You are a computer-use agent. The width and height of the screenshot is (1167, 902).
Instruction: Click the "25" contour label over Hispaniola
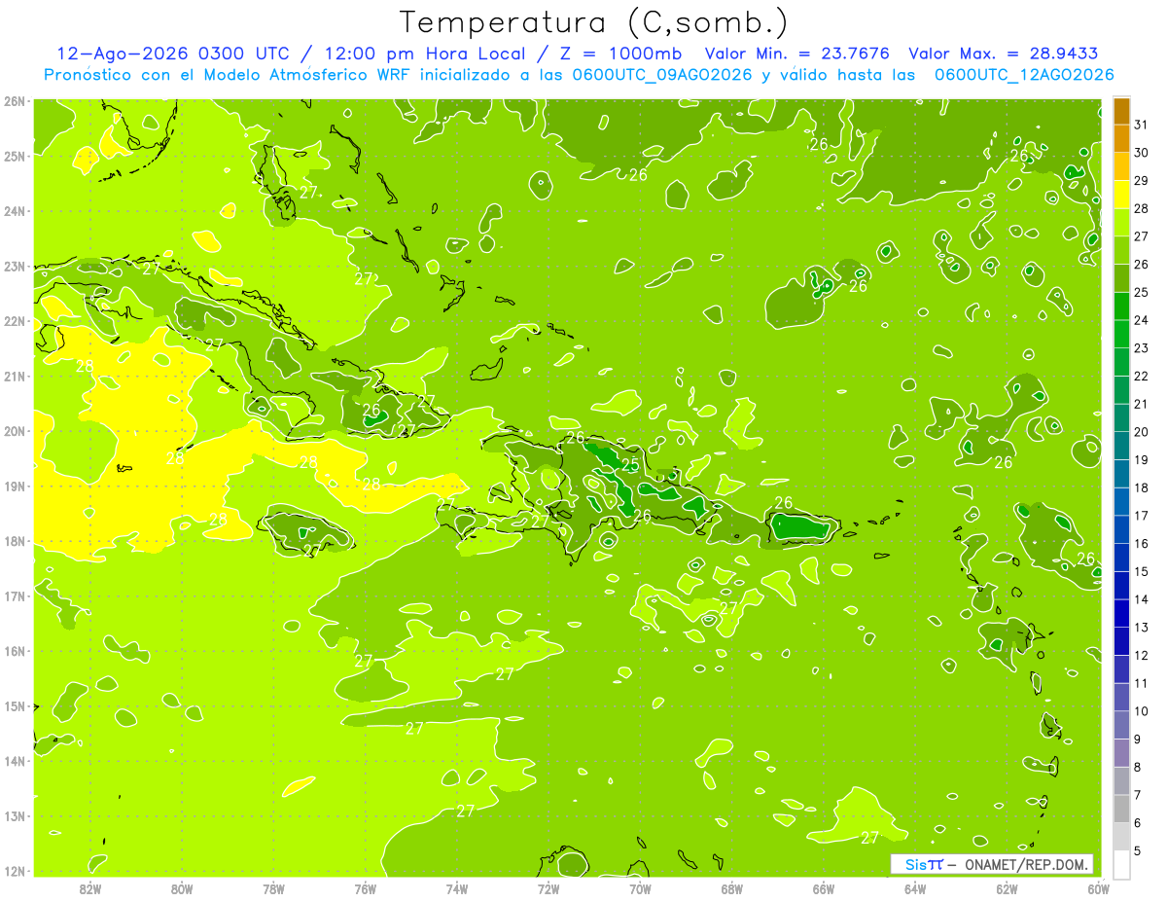tap(630, 464)
